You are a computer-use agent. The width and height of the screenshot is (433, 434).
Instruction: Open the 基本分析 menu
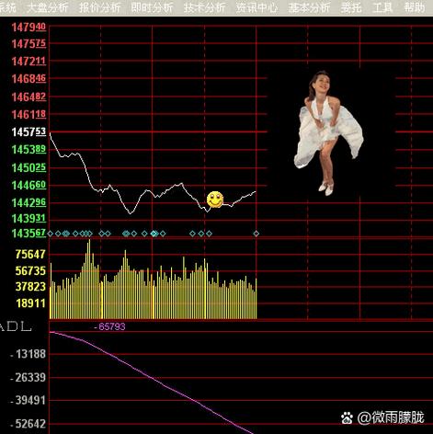tap(309, 7)
